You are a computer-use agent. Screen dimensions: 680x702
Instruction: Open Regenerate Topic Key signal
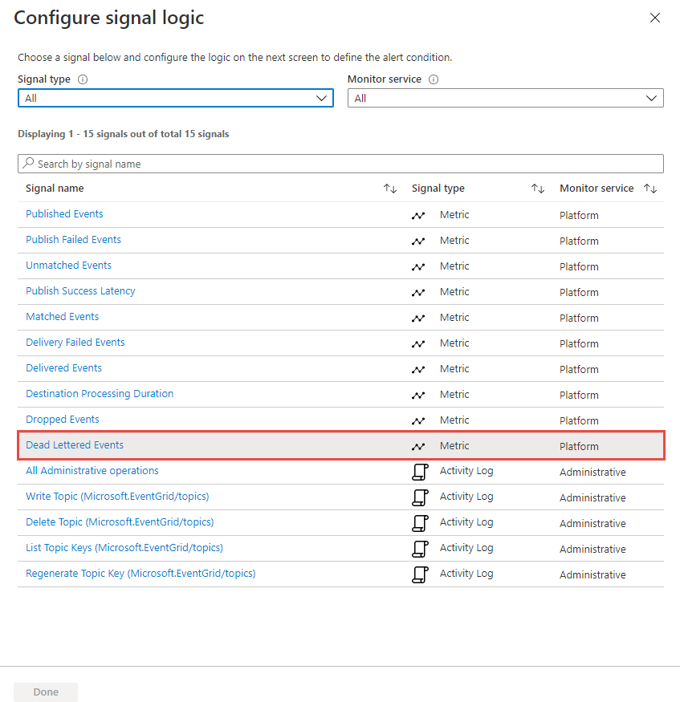[x=140, y=574]
